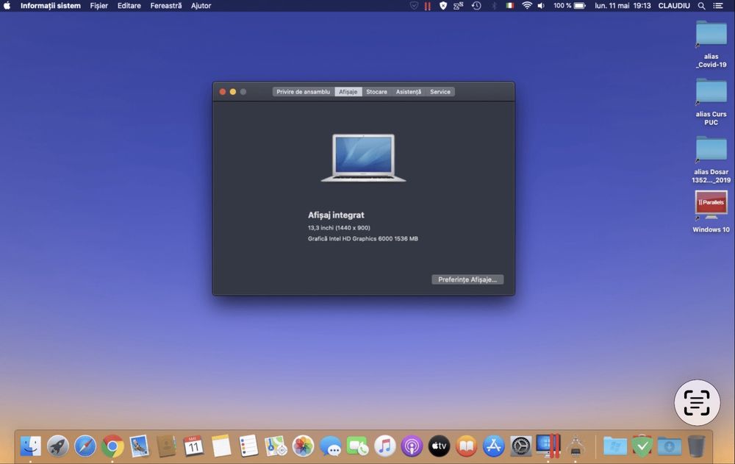Launch Safari from the dock

[x=85, y=446]
